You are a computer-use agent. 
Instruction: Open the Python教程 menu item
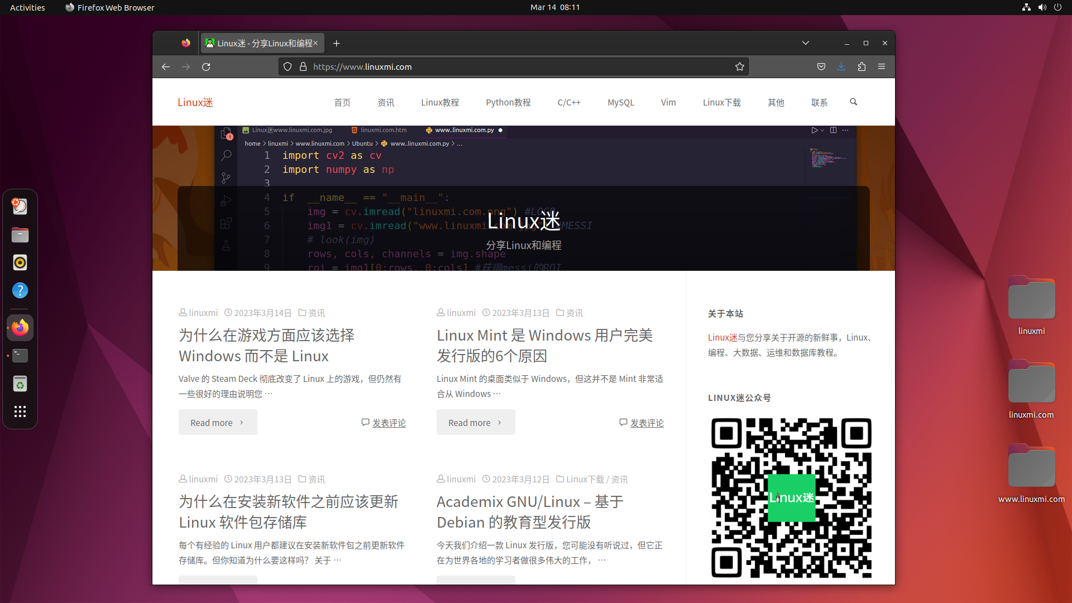click(508, 102)
